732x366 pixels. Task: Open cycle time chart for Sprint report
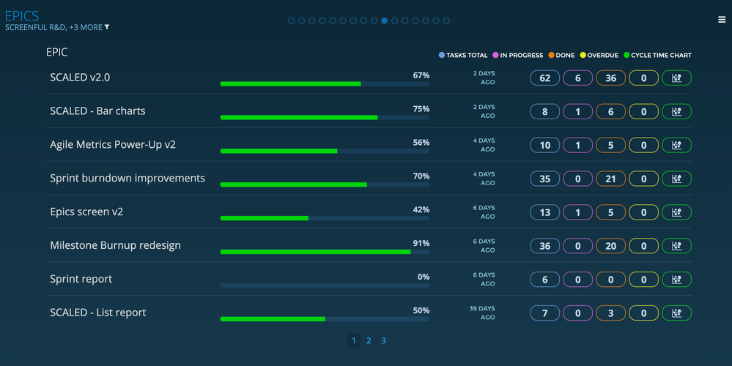676,280
